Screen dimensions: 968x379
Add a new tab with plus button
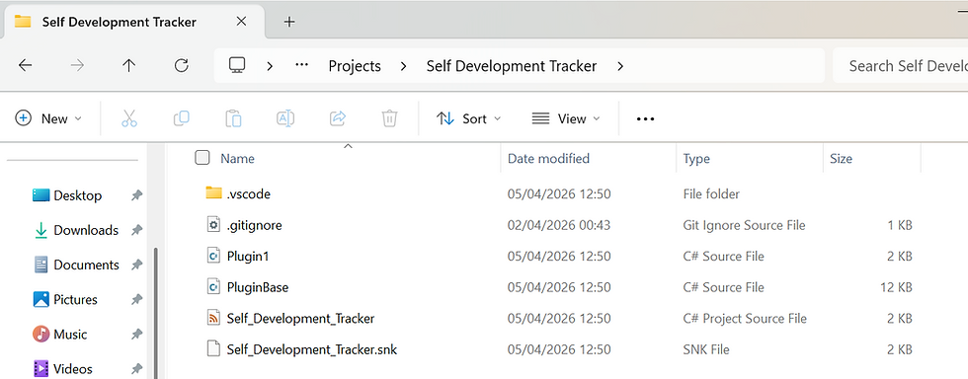[x=288, y=22]
